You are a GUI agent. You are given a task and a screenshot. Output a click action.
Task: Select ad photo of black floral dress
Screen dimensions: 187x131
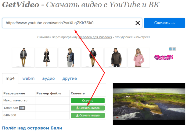tap(46, 57)
